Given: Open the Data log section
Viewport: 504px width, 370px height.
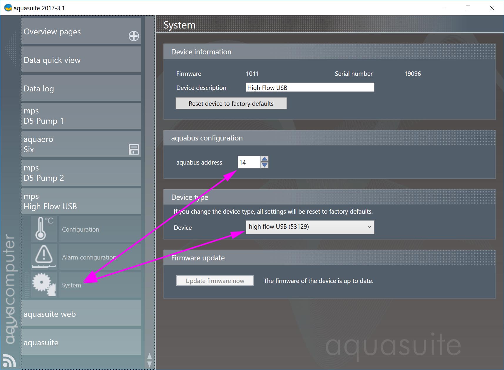Looking at the screenshot, I should pyautogui.click(x=81, y=88).
